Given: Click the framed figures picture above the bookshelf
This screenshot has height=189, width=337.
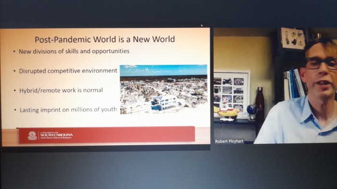Looking at the screenshot, I should (293, 38).
